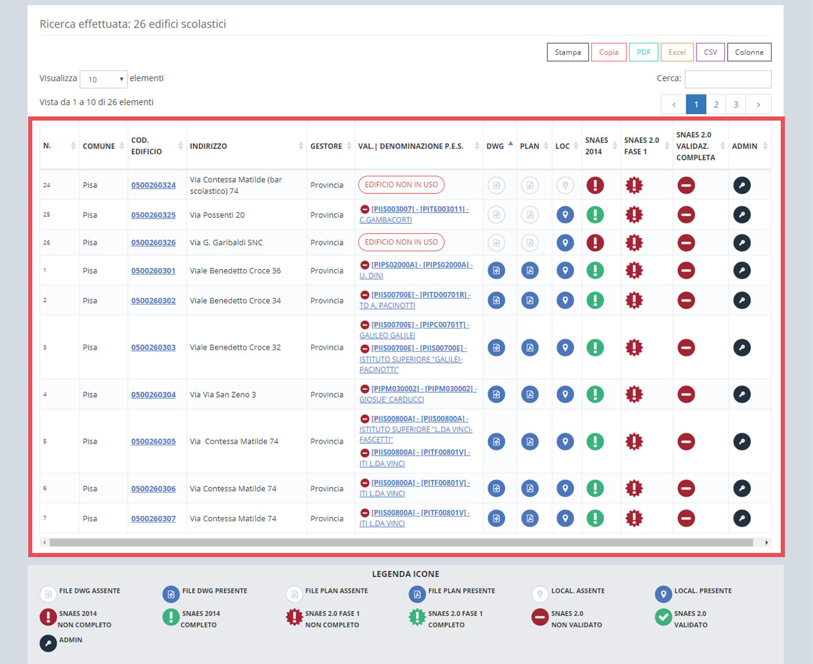Click green SNAES 2014 icon for 0500260306
Image resolution: width=813 pixels, height=664 pixels.
[x=595, y=488]
